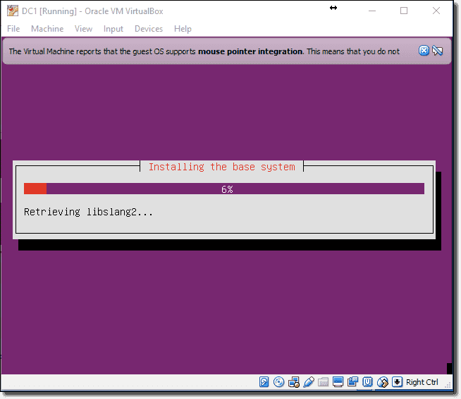The height and width of the screenshot is (399, 461).
Task: Click the window resize grip at bottom corner
Action: [448, 386]
